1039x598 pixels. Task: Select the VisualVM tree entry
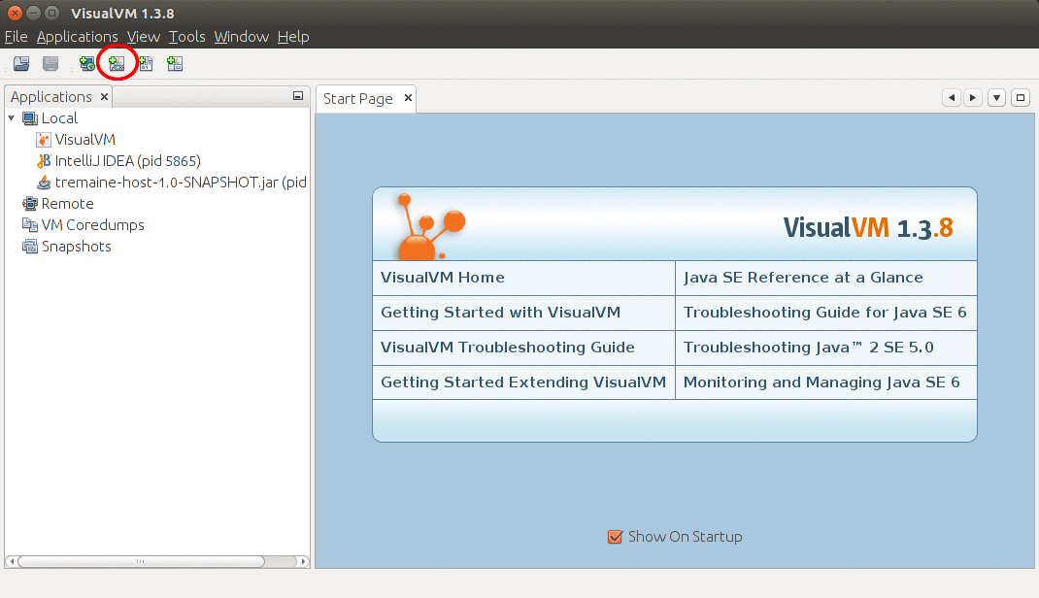click(84, 140)
